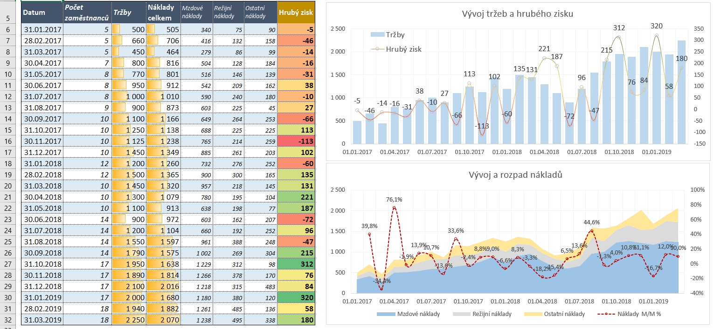Click the Náklady celkem header cell
Screen dimensions: 714x329
click(162, 13)
